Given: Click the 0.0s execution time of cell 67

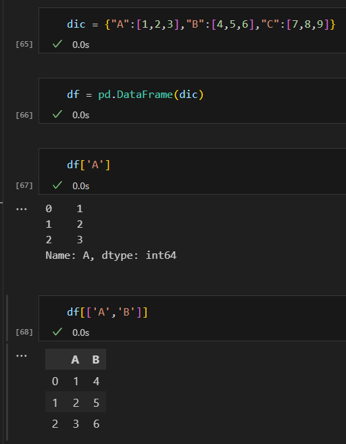Looking at the screenshot, I should (80, 186).
